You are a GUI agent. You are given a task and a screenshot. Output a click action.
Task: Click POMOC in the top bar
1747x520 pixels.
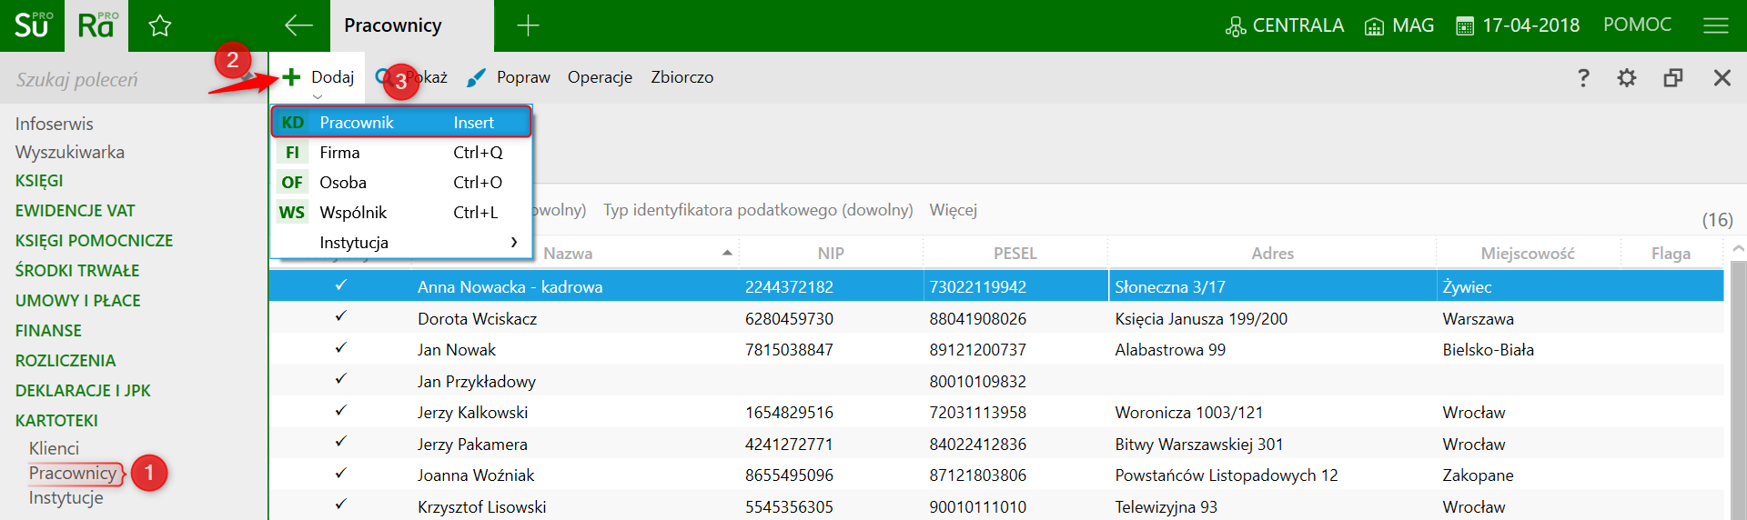(1637, 25)
